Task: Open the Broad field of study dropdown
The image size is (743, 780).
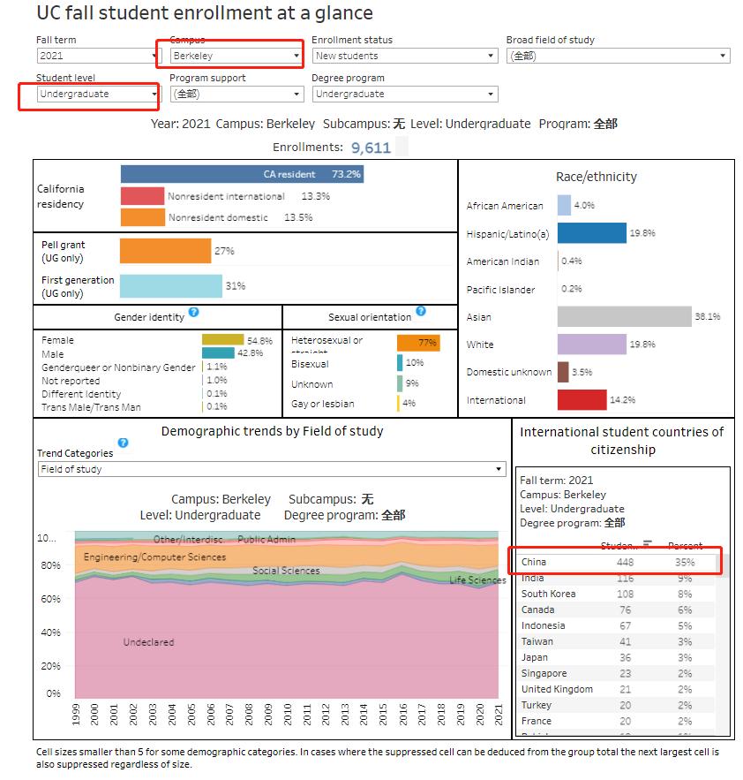Action: click(618, 56)
